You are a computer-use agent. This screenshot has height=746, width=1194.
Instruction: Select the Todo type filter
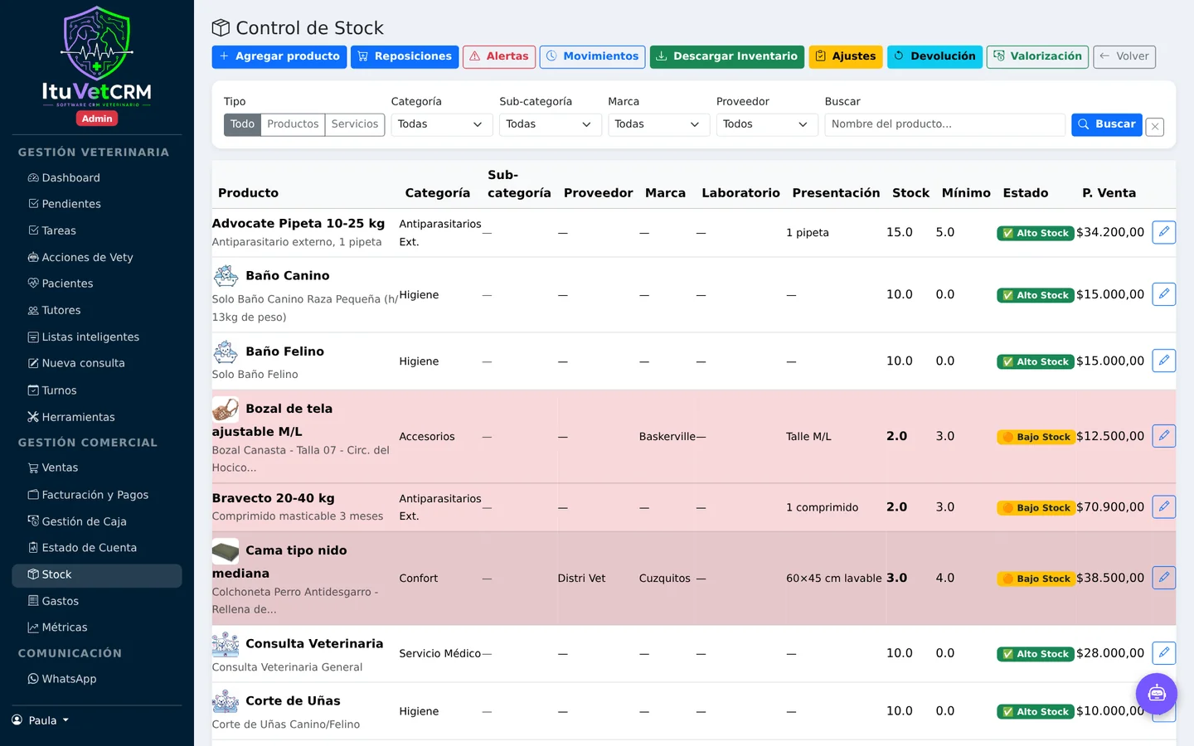(x=242, y=124)
